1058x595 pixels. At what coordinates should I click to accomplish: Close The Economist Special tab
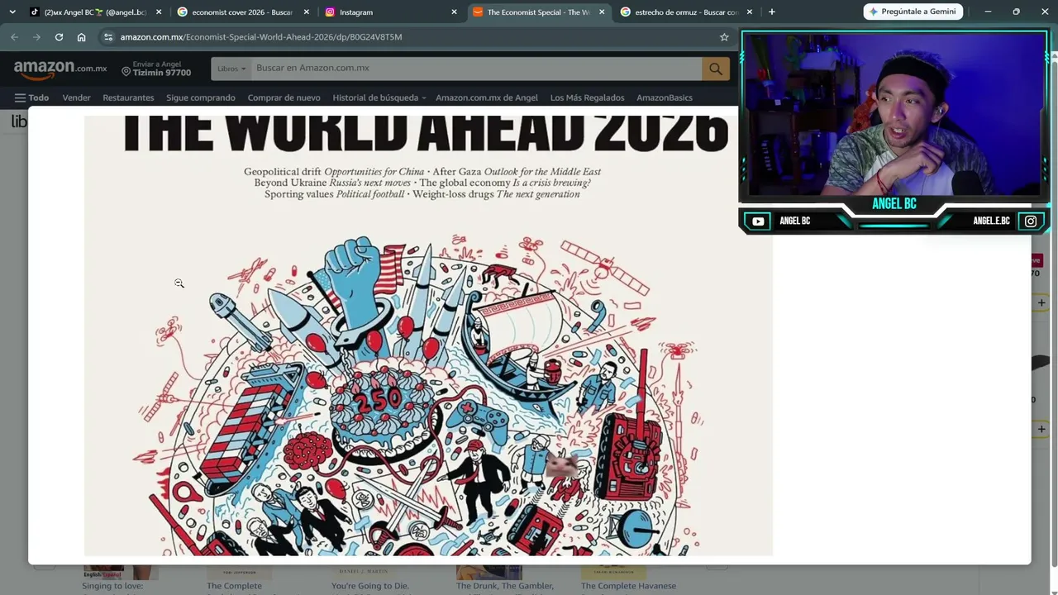tap(602, 12)
